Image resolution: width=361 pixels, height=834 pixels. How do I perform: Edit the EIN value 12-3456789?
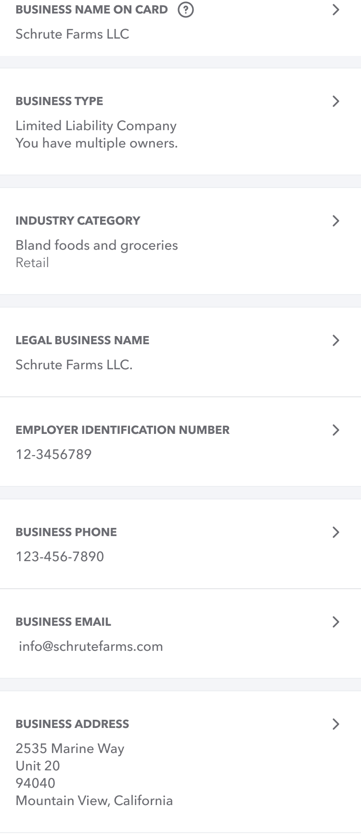click(53, 455)
